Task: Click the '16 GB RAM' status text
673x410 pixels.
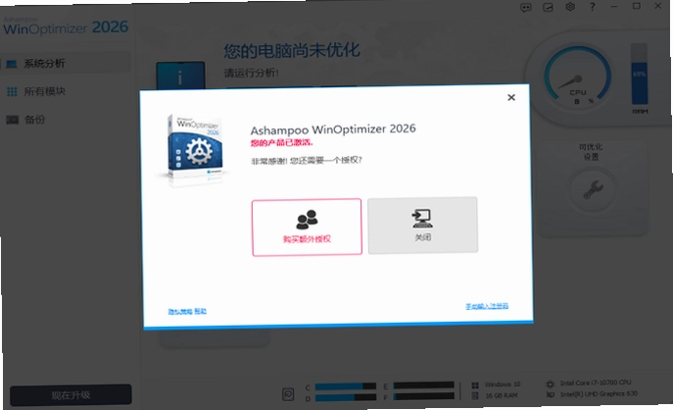Action: [x=502, y=395]
